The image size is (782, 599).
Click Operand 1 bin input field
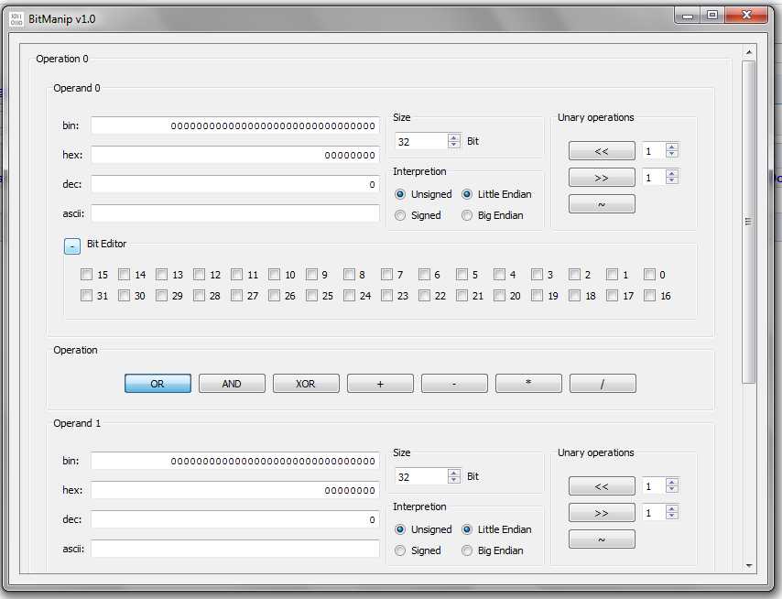(x=235, y=461)
